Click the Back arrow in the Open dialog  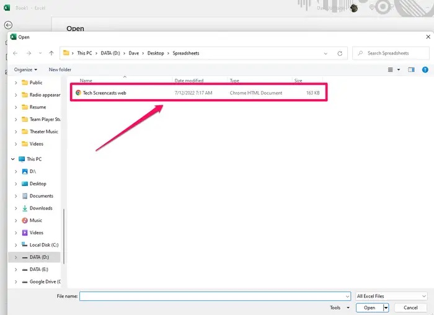[x=15, y=53]
